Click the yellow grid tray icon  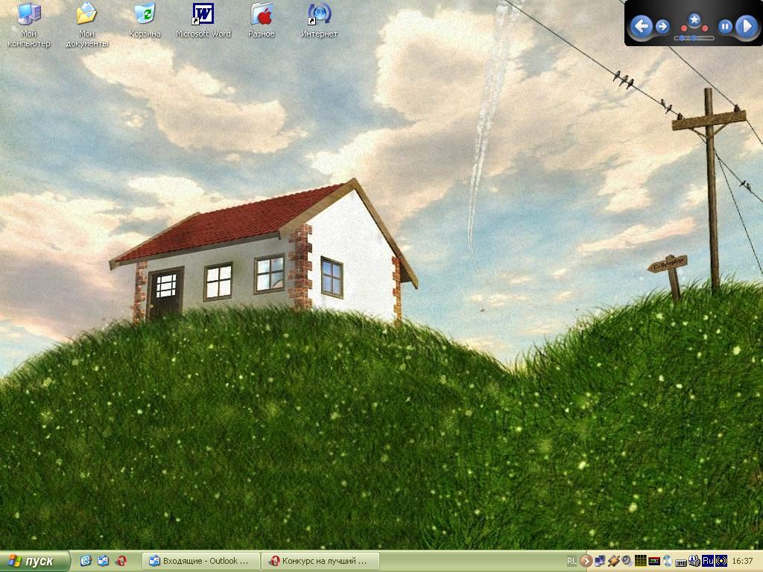click(640, 561)
